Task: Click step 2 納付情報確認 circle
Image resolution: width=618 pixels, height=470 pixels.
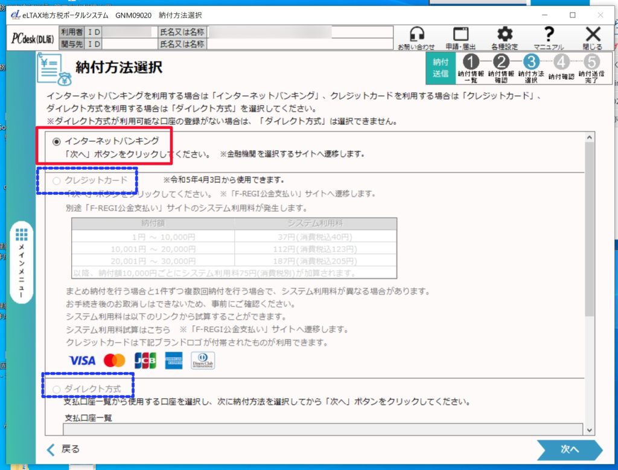Action: click(501, 62)
